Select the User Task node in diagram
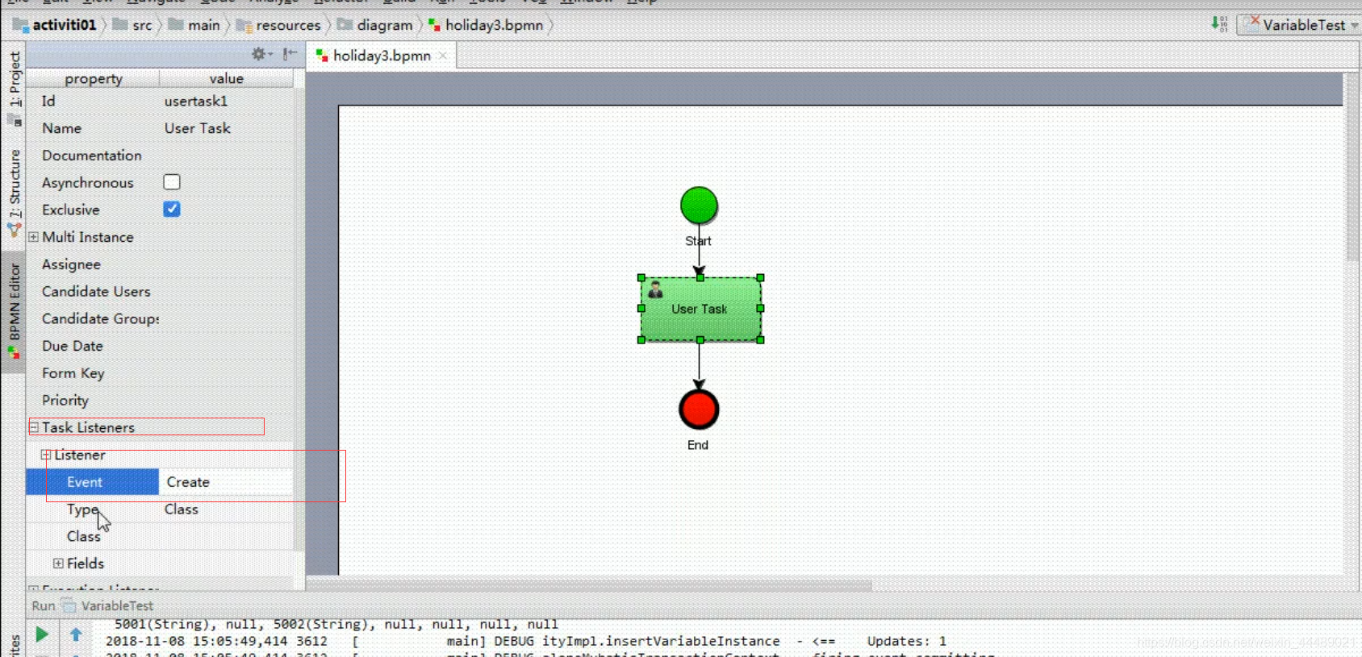Image resolution: width=1362 pixels, height=657 pixels. [x=700, y=309]
